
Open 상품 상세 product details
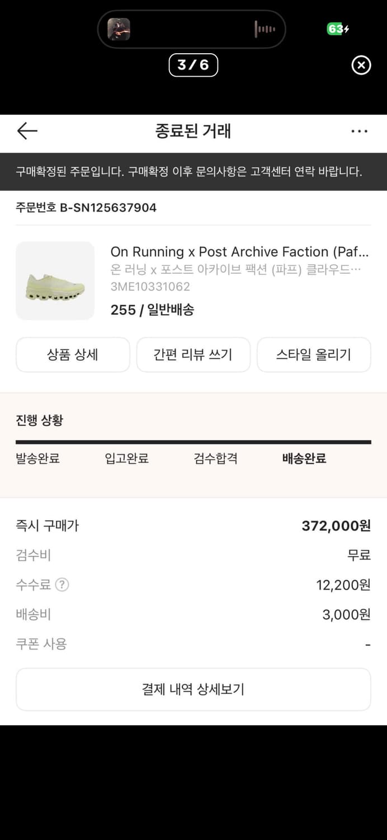point(73,354)
